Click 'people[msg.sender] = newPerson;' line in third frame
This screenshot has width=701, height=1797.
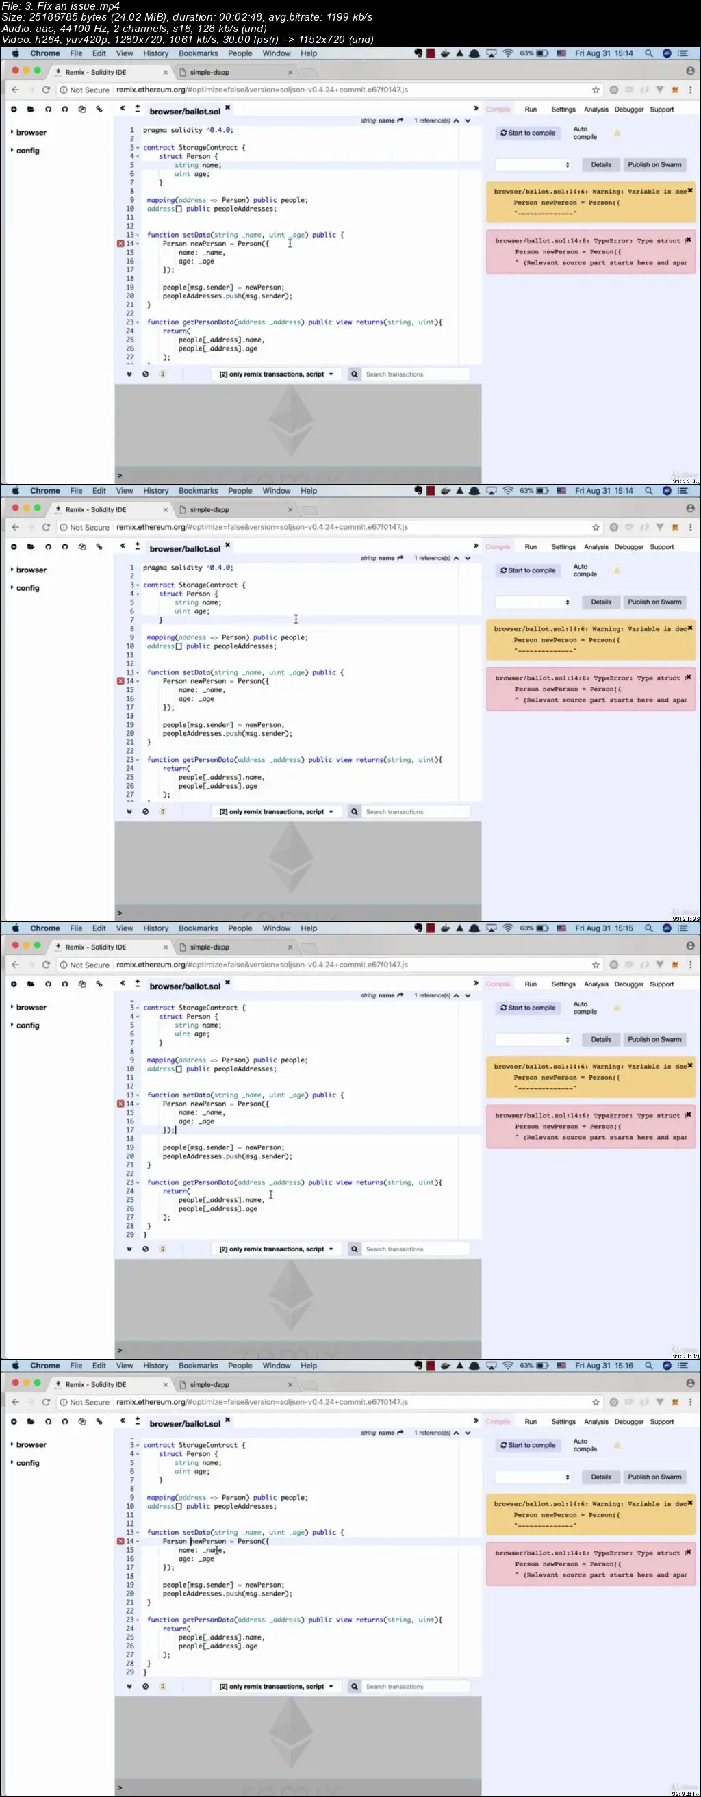pyautogui.click(x=223, y=1147)
